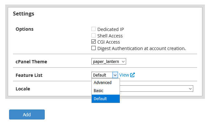This screenshot has height=125, width=214.
Task: Click the Feature List label
Action: point(29,75)
